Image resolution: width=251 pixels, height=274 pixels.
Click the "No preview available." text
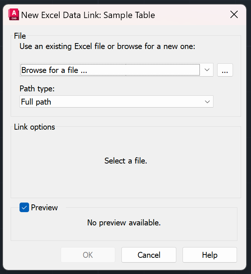(124, 222)
